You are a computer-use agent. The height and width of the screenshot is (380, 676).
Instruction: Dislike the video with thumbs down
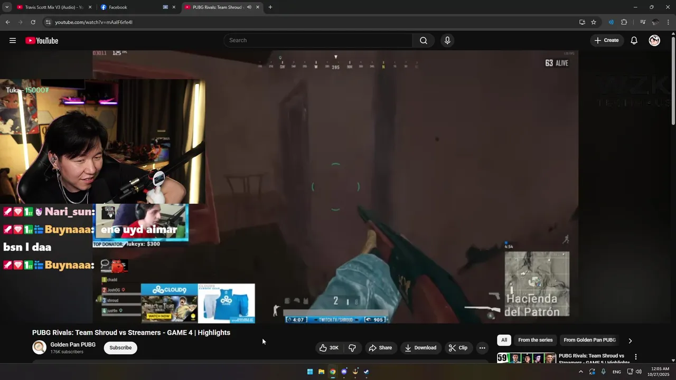coord(352,348)
